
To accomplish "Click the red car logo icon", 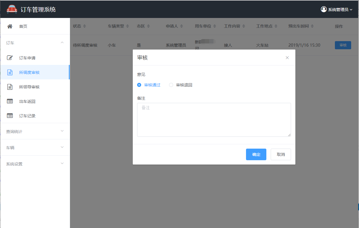I will click(12, 9).
